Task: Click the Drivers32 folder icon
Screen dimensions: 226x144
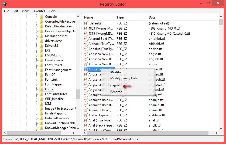Action: [x=41, y=46]
